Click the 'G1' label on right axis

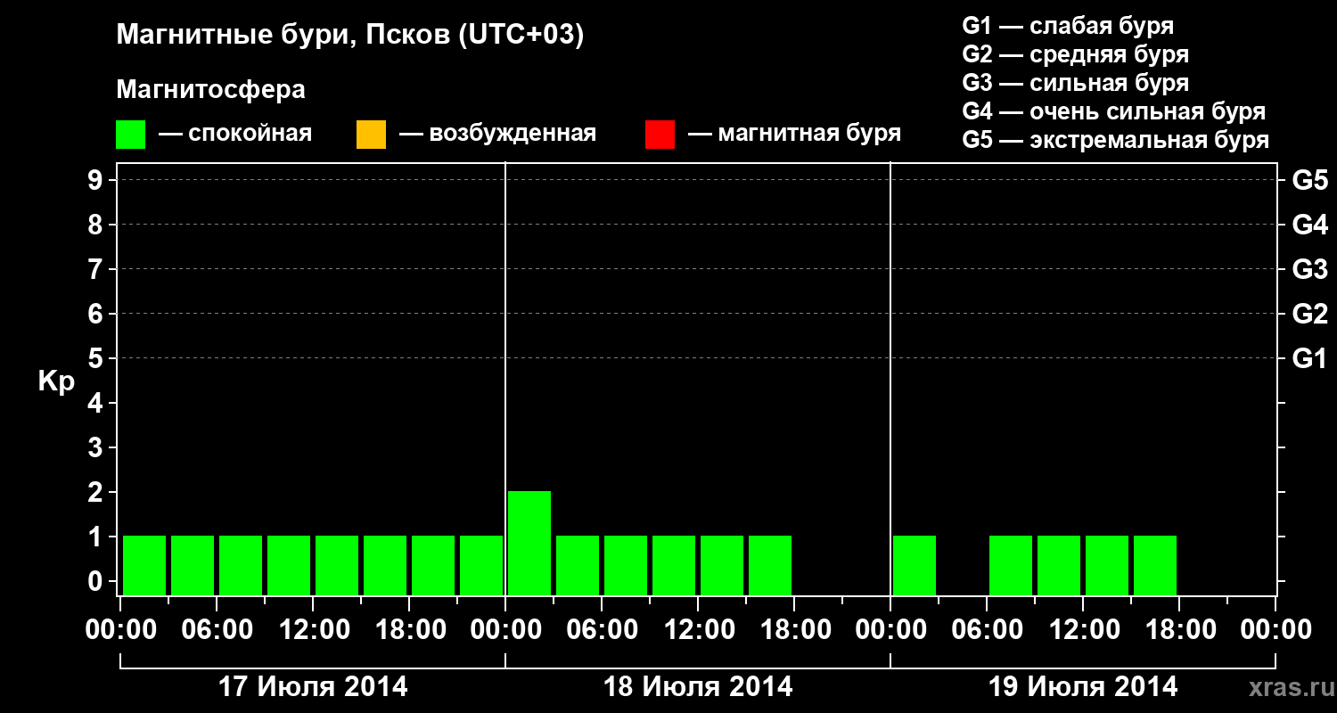tap(1309, 358)
